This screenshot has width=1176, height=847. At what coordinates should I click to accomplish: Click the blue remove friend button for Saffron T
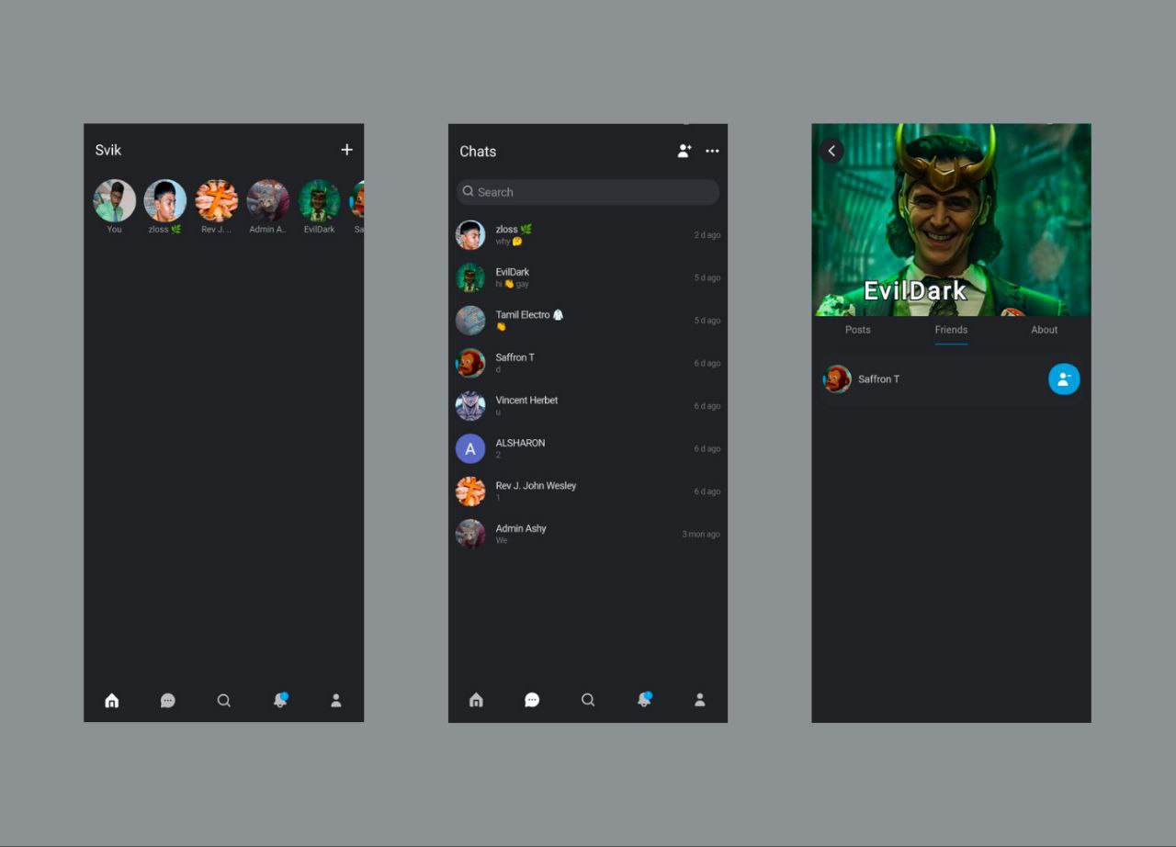[x=1064, y=379]
